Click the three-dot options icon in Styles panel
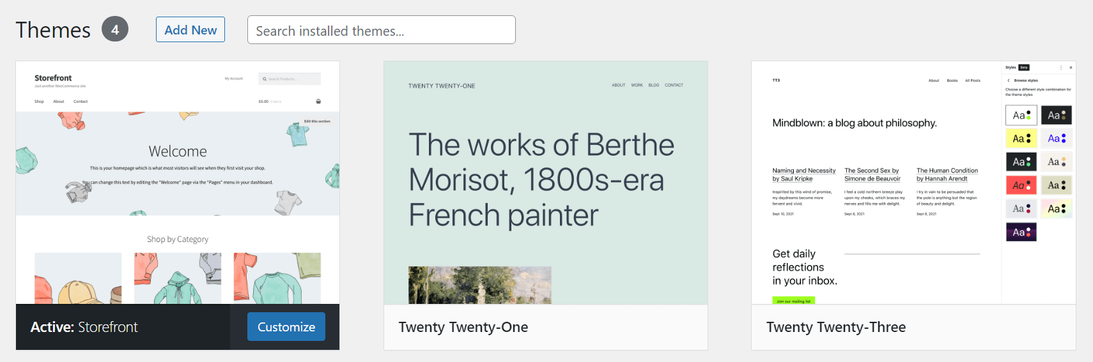The width and height of the screenshot is (1093, 362). pos(1060,68)
